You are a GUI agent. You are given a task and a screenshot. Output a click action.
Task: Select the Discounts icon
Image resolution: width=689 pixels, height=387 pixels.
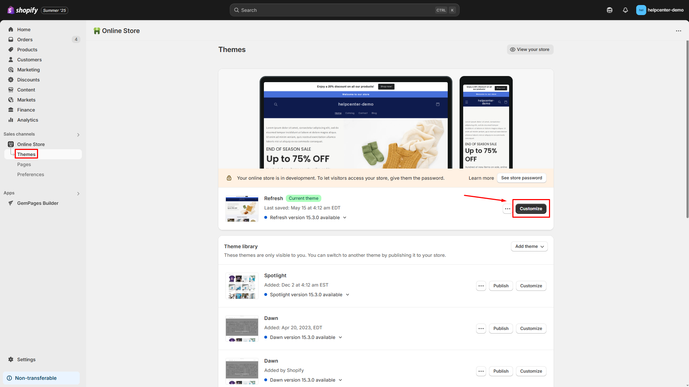click(x=11, y=80)
